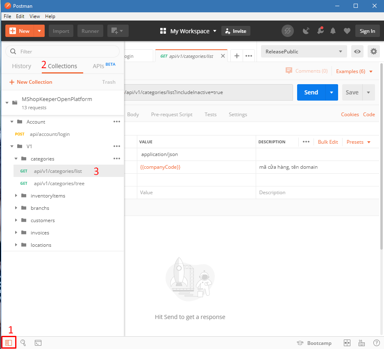Viewport: 384px width, 349px height.
Task: Collapse the MShopKeeperOpenPlatform collection
Action: 7,103
